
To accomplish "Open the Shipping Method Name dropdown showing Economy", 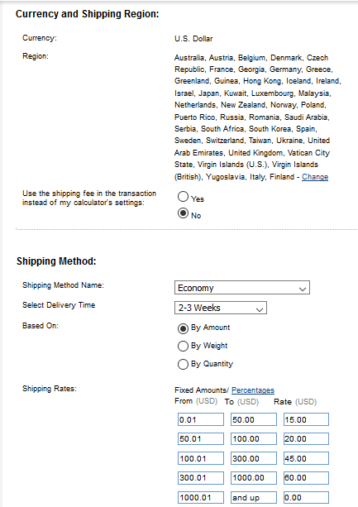I will tap(242, 288).
